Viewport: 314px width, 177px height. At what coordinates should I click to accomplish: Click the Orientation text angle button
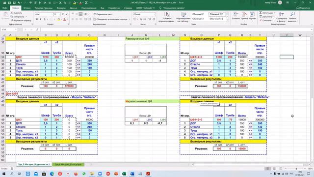click(x=86, y=14)
